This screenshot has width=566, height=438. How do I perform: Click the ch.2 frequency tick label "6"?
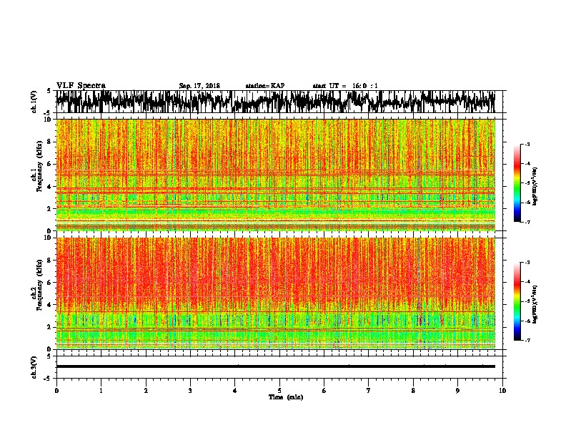49,282
